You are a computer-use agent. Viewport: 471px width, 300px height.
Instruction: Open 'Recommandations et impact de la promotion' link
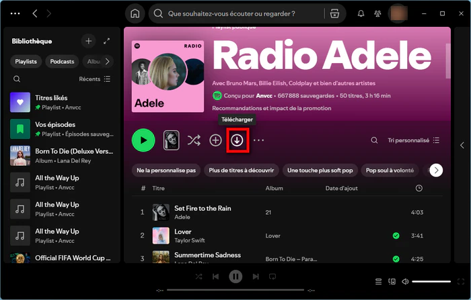pyautogui.click(x=272, y=108)
